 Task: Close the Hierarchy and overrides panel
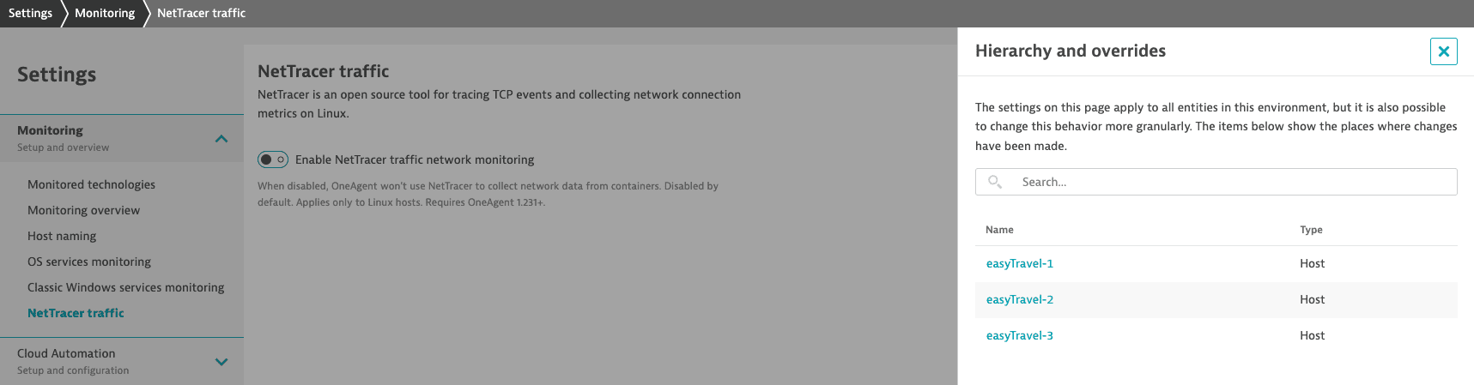tap(1443, 51)
